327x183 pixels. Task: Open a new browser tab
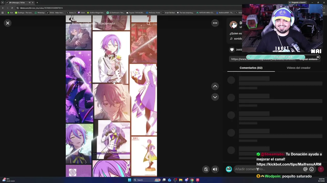[x=37, y=3]
